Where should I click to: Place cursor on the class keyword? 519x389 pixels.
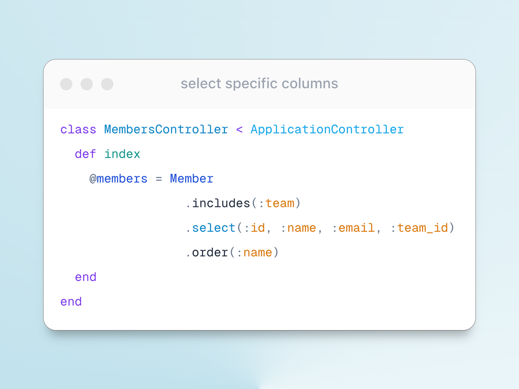pos(78,130)
